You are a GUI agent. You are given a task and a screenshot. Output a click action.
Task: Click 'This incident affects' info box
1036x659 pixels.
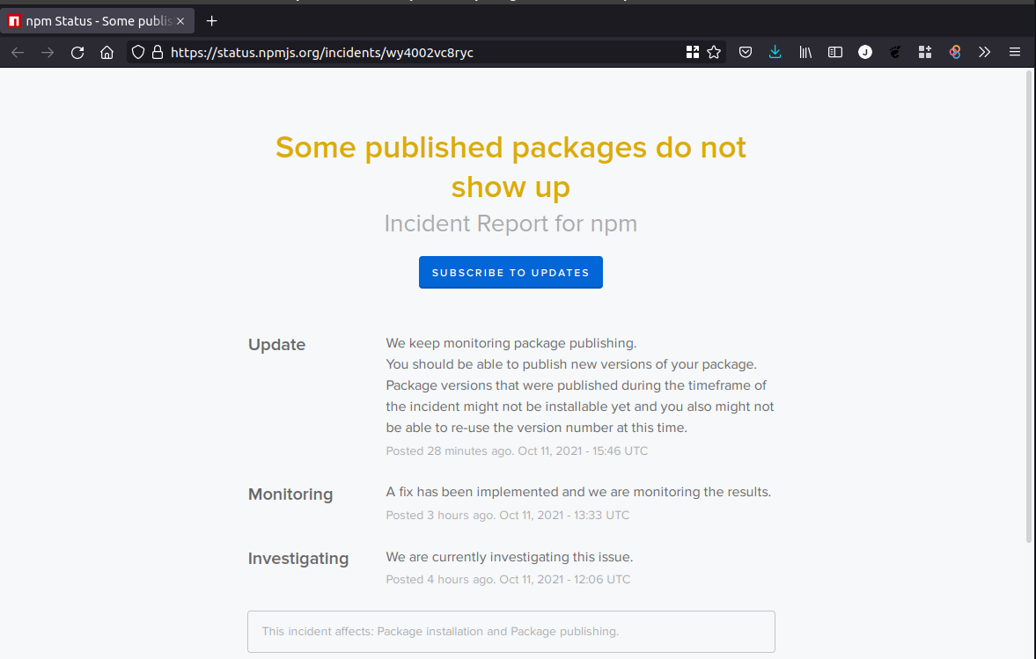click(x=511, y=631)
